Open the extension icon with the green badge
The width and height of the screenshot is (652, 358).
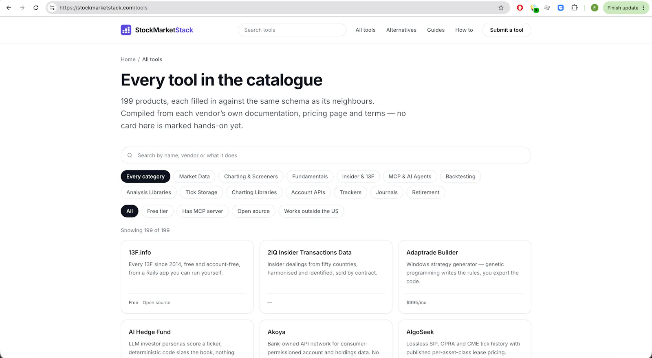[534, 8]
